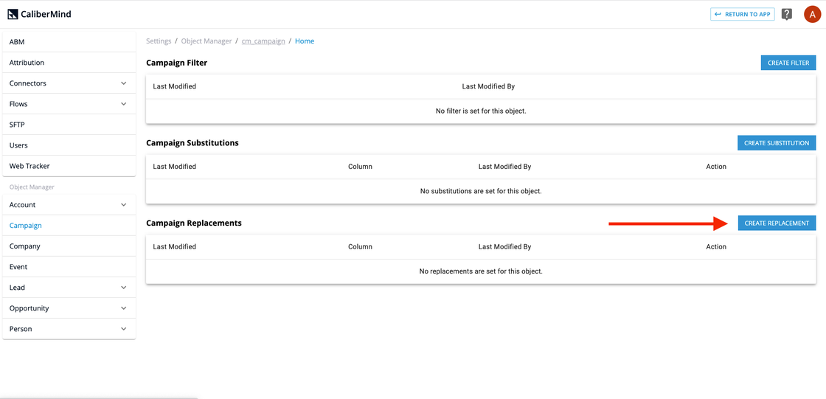
Task: Go to Object Manager breadcrumb
Action: (x=206, y=41)
